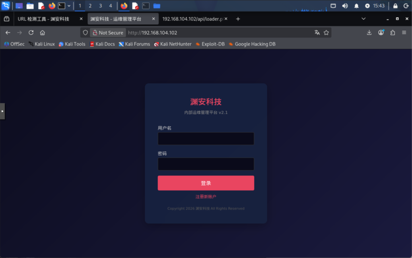Open the Kali applications menu

click(5, 5)
